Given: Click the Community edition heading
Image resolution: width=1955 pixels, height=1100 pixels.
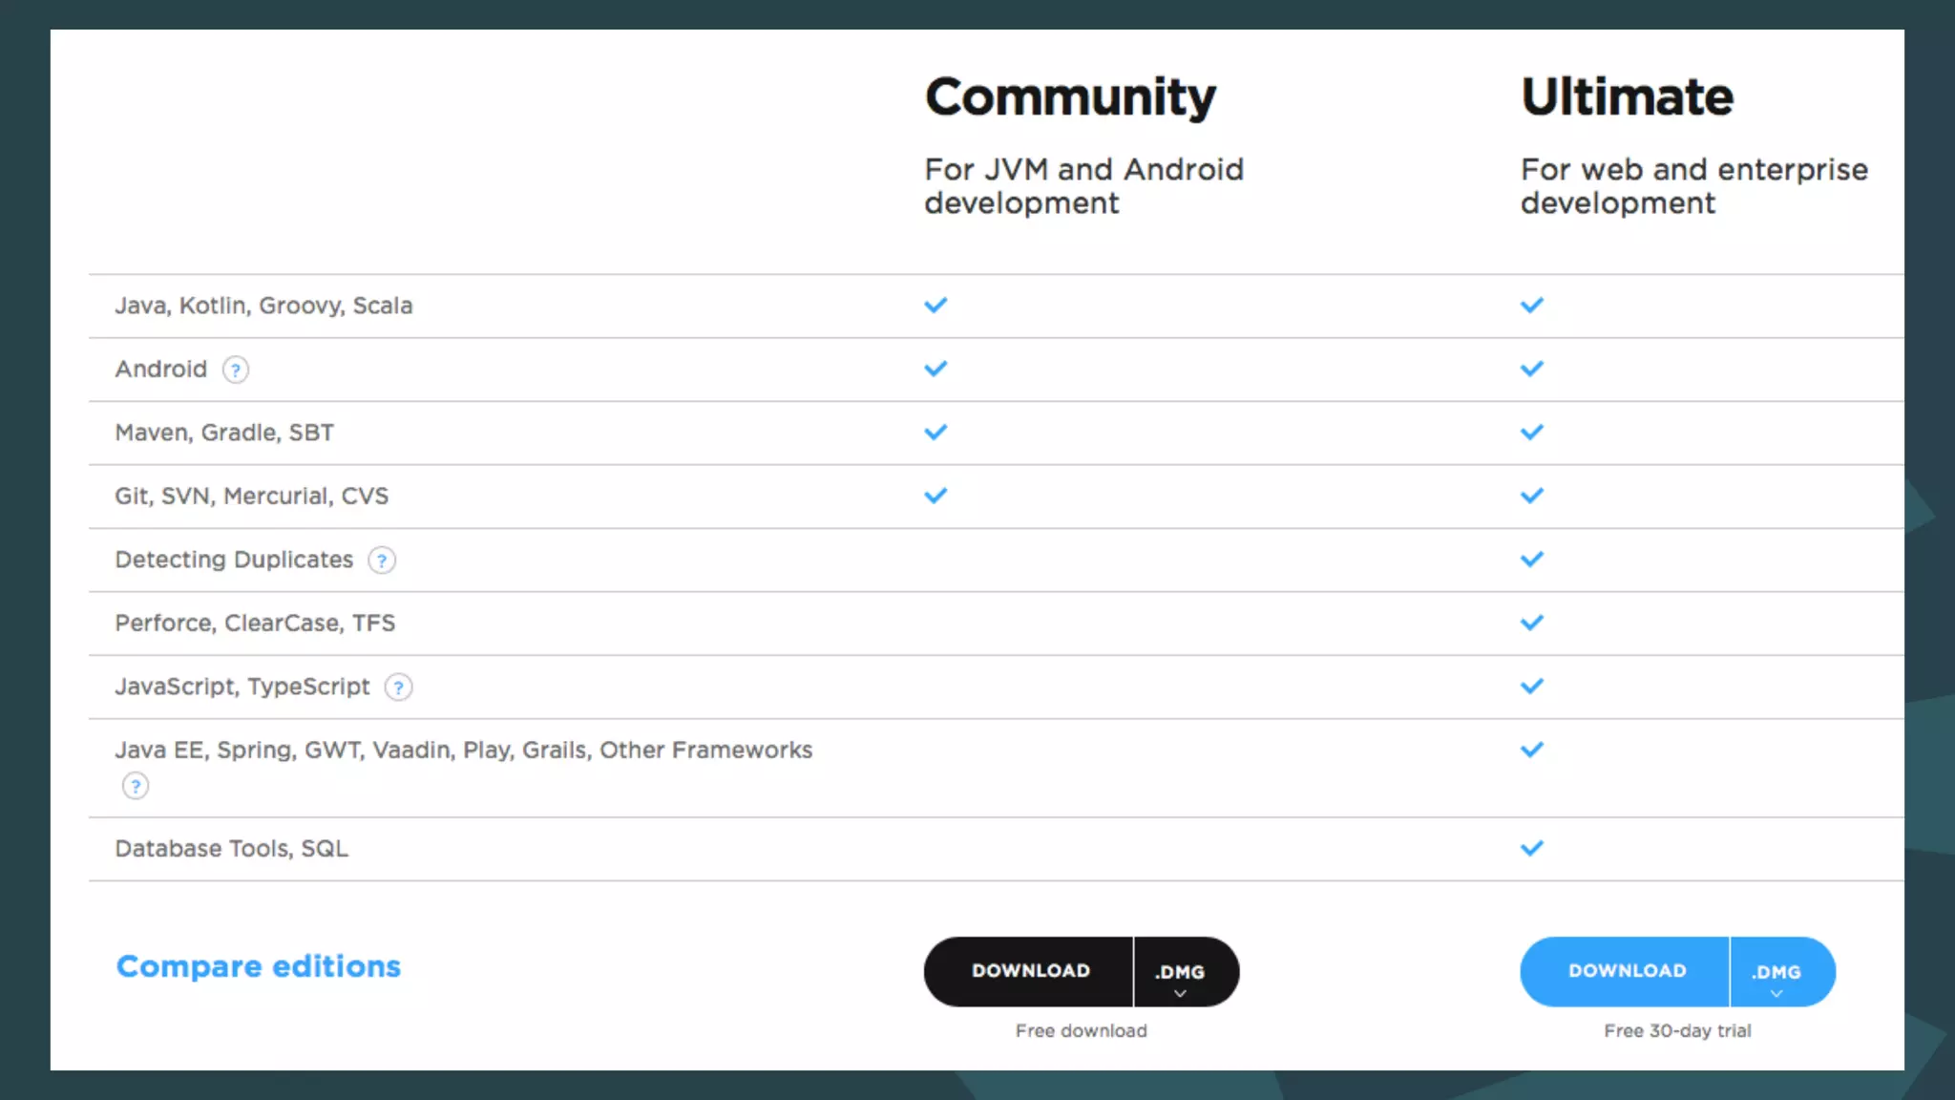Looking at the screenshot, I should pyautogui.click(x=1070, y=97).
